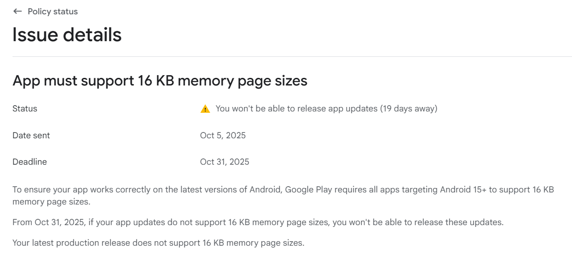Click the Issue details page heading
The height and width of the screenshot is (256, 572).
point(67,35)
